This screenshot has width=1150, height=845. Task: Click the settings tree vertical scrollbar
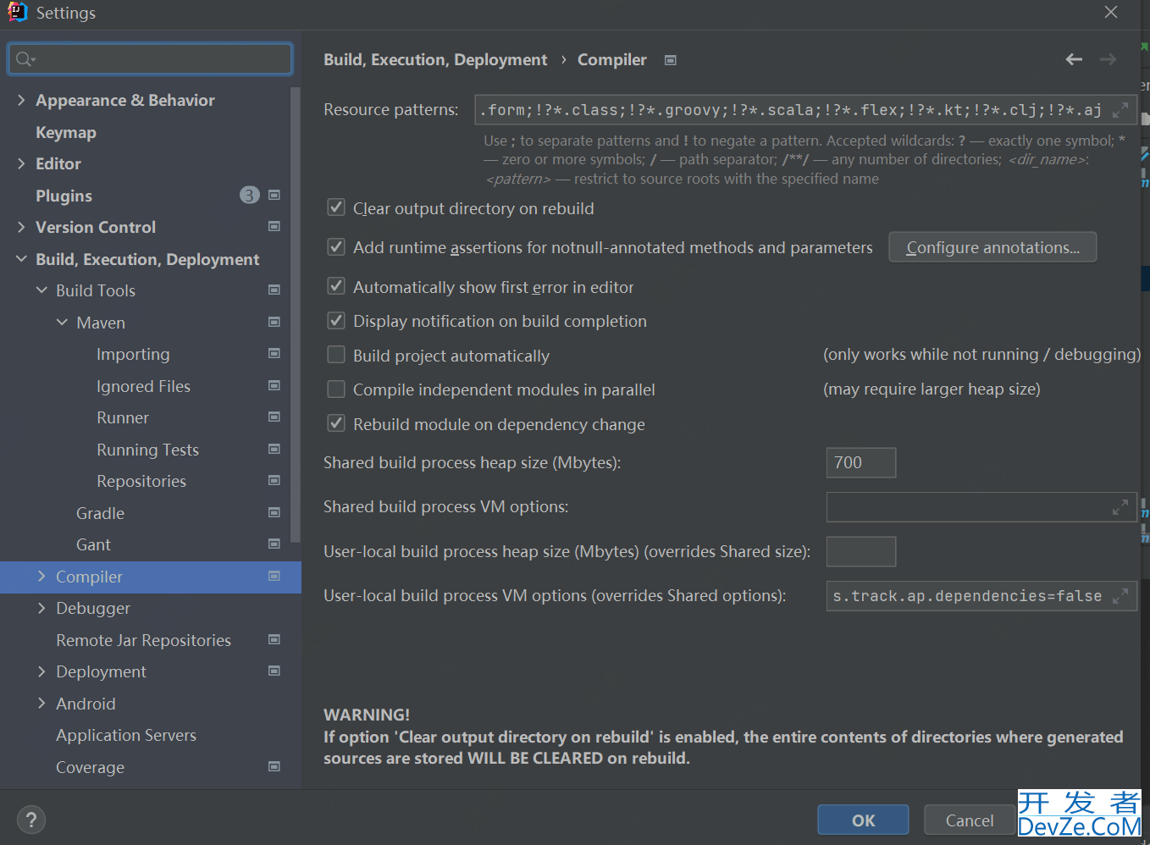pyautogui.click(x=295, y=314)
